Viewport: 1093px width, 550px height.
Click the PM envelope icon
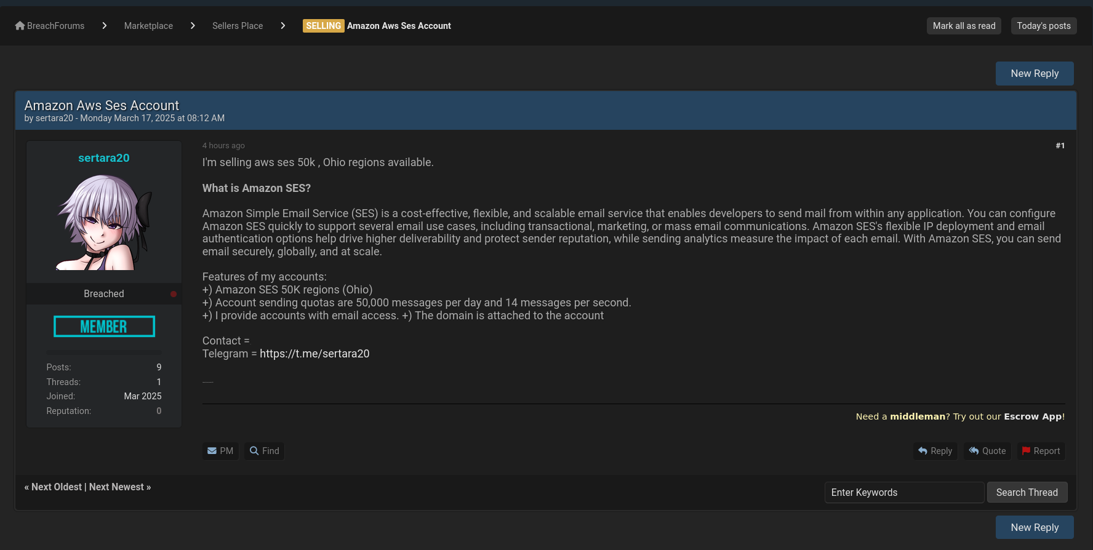click(212, 451)
